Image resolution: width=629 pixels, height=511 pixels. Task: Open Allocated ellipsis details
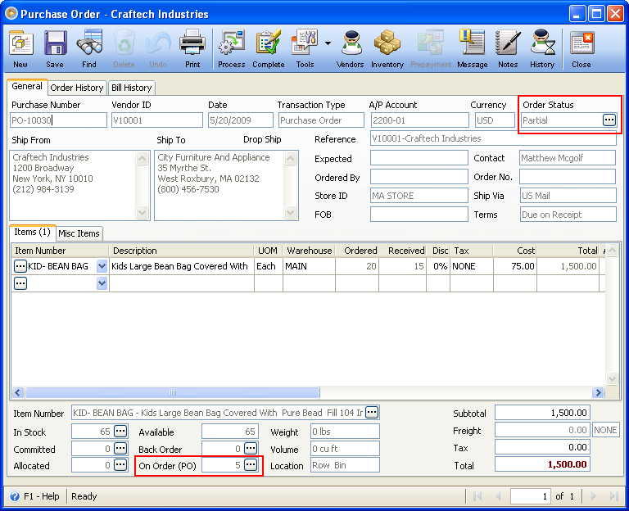(120, 465)
